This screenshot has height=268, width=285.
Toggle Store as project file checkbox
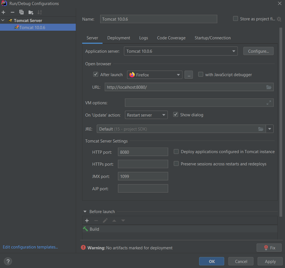(x=236, y=19)
